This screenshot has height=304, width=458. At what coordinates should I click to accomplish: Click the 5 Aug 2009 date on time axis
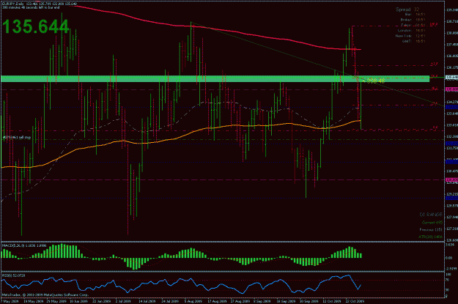coord(193,301)
